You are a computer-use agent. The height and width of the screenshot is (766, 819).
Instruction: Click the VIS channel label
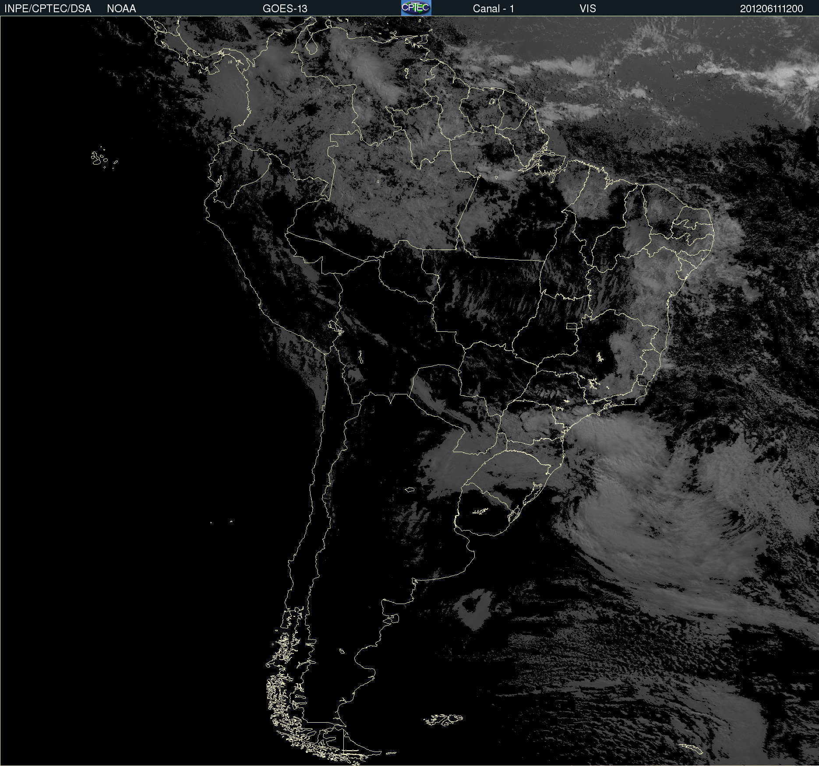pyautogui.click(x=588, y=9)
